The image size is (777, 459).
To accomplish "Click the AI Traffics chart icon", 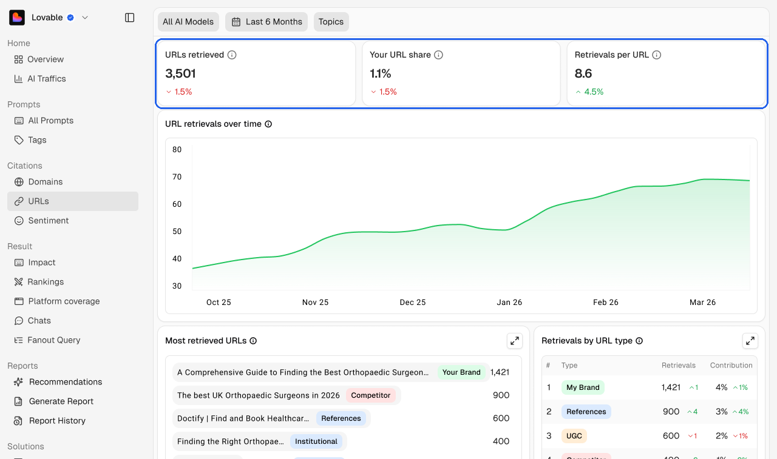I will pyautogui.click(x=18, y=79).
